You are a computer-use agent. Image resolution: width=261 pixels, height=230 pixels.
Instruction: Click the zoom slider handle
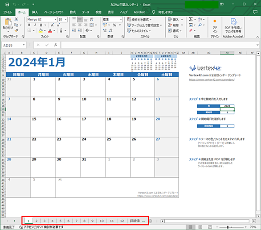[x=228, y=227]
